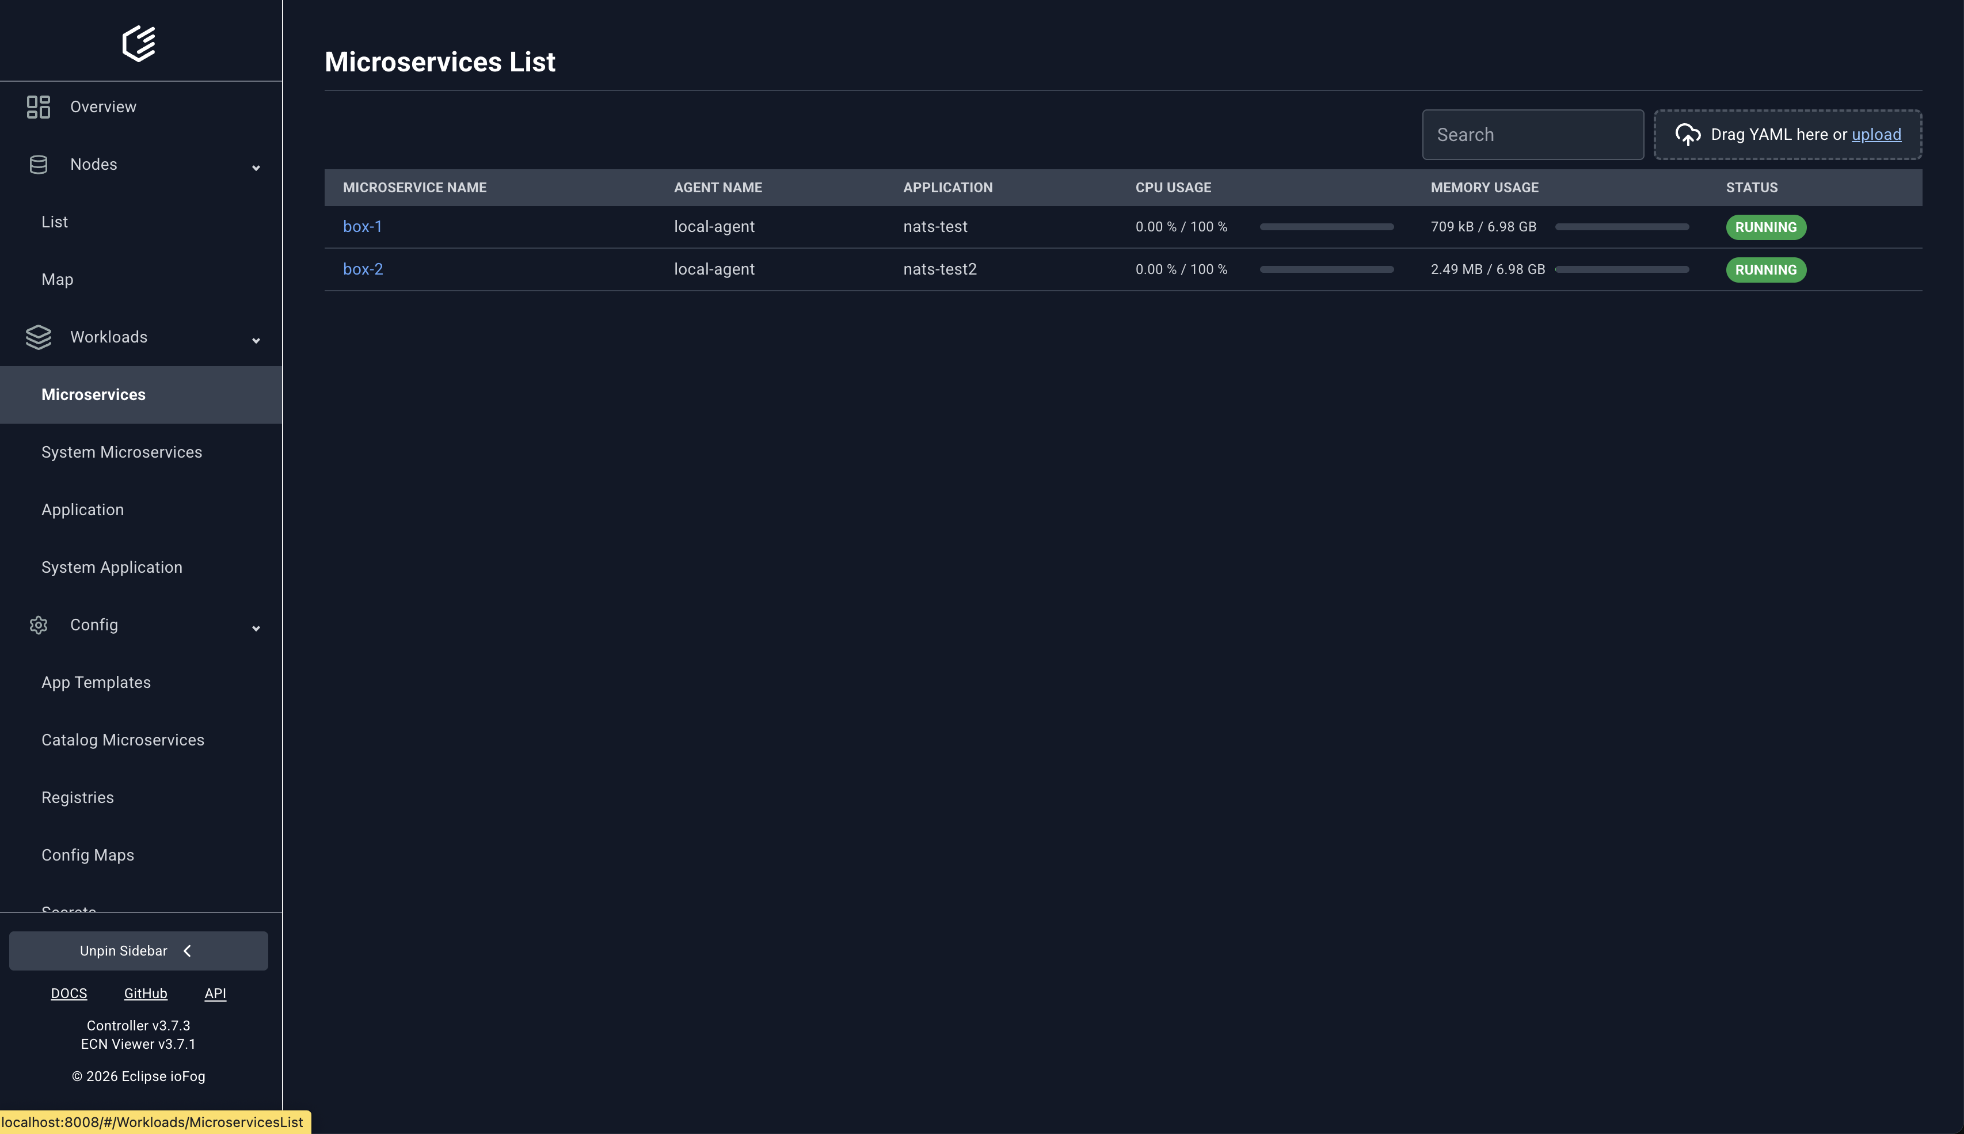Click the Workloads layers icon
This screenshot has width=1964, height=1134.
point(38,337)
